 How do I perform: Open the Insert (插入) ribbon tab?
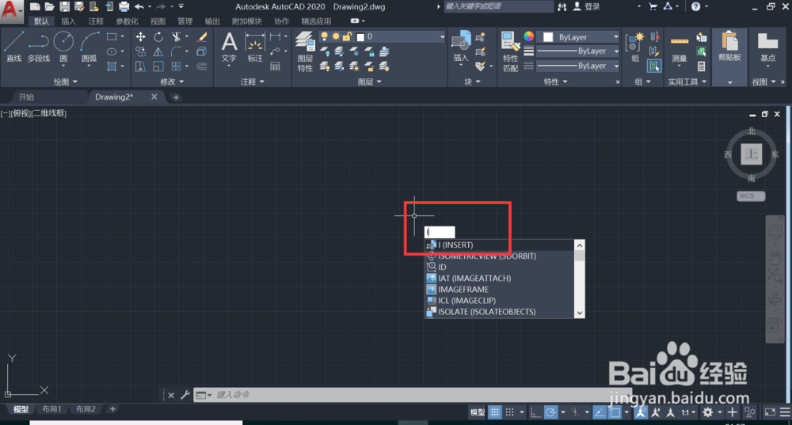point(68,21)
